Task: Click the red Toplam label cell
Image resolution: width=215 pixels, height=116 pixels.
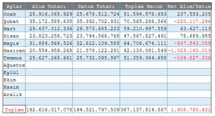Action: tap(14, 109)
